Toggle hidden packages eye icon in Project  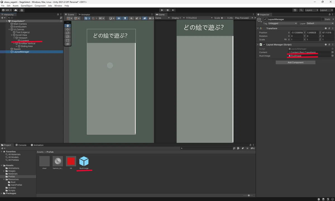coord(252,149)
